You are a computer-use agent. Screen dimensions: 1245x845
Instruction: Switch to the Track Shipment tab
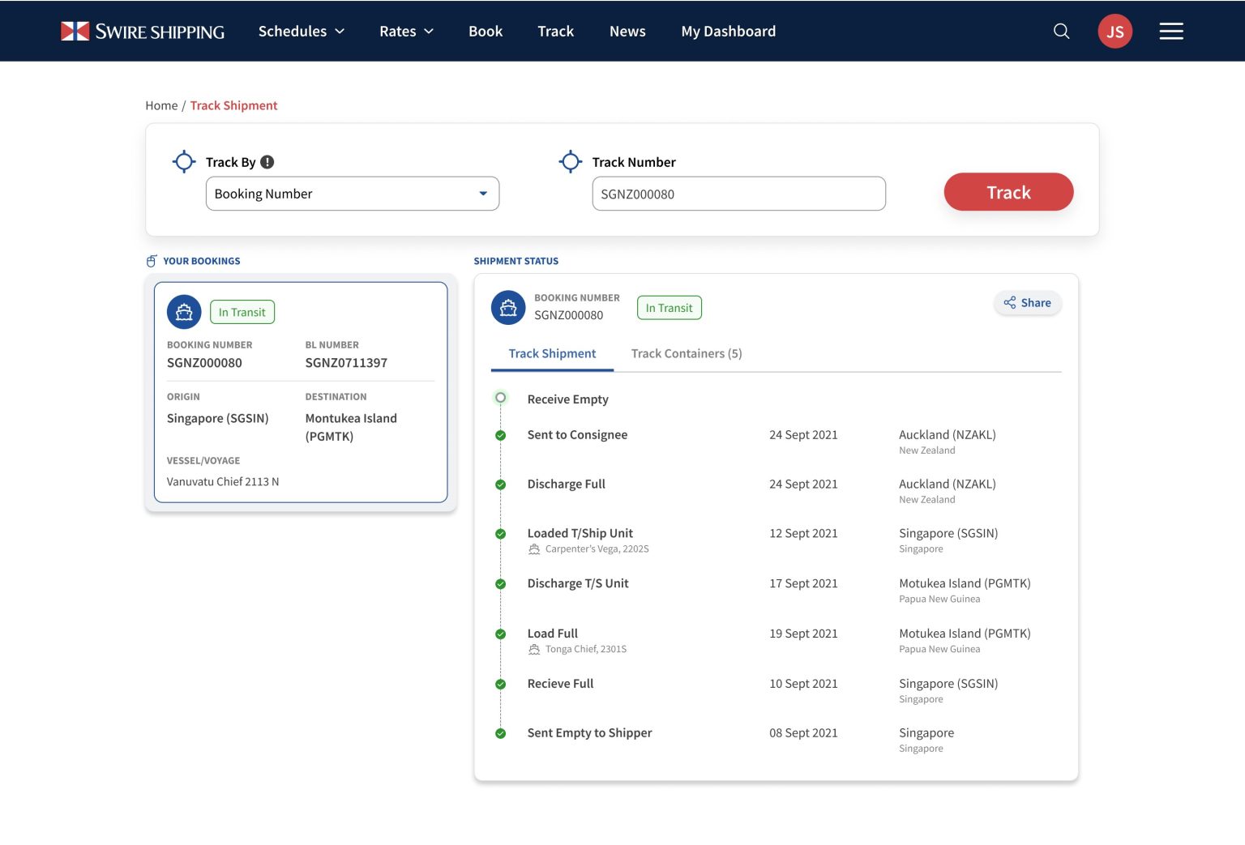coord(552,354)
